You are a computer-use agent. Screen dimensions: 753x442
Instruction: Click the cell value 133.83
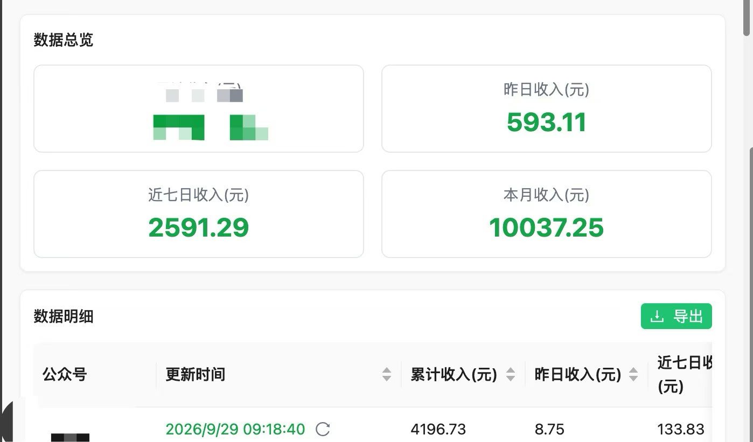tap(681, 429)
